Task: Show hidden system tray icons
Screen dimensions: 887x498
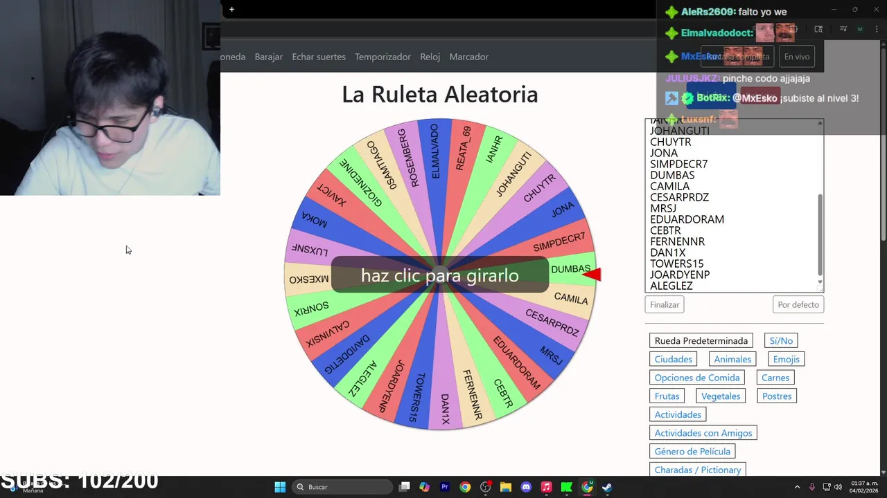Action: click(x=797, y=487)
